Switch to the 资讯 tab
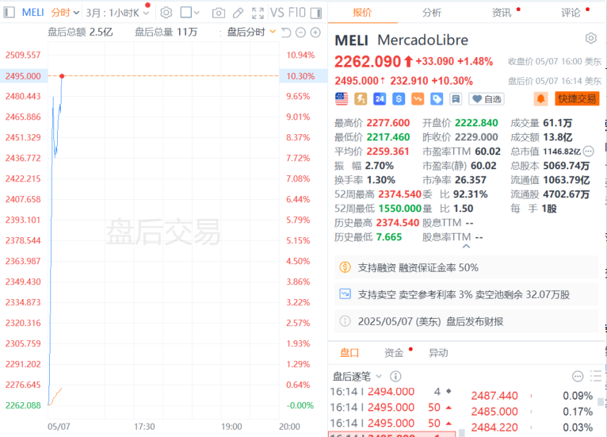This screenshot has width=607, height=437. 502,13
